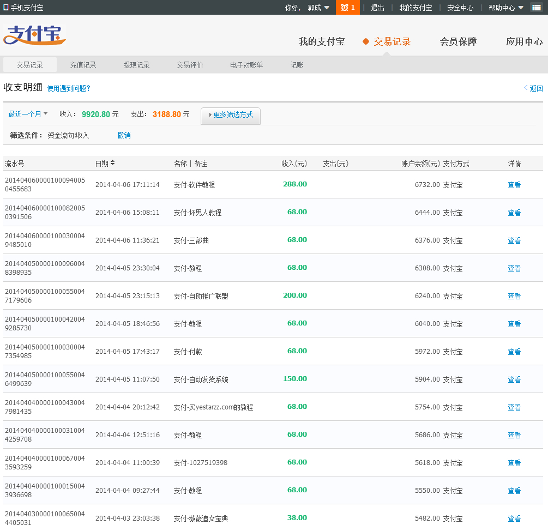Open the 帮助中心 dropdown menu
The height and width of the screenshot is (531, 548).
point(505,8)
